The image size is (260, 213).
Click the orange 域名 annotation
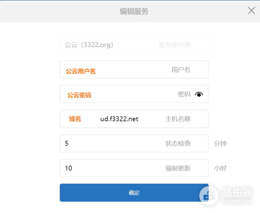click(75, 119)
